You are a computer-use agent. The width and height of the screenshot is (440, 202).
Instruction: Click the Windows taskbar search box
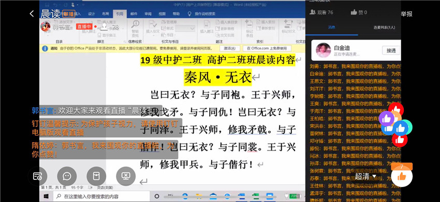point(101,196)
